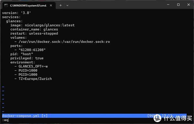Click the "container_name: glances" line
Screen dimensions: 194x124
34,29
